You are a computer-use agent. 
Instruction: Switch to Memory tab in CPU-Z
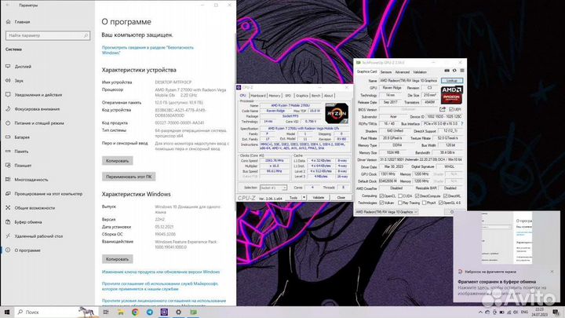point(275,96)
